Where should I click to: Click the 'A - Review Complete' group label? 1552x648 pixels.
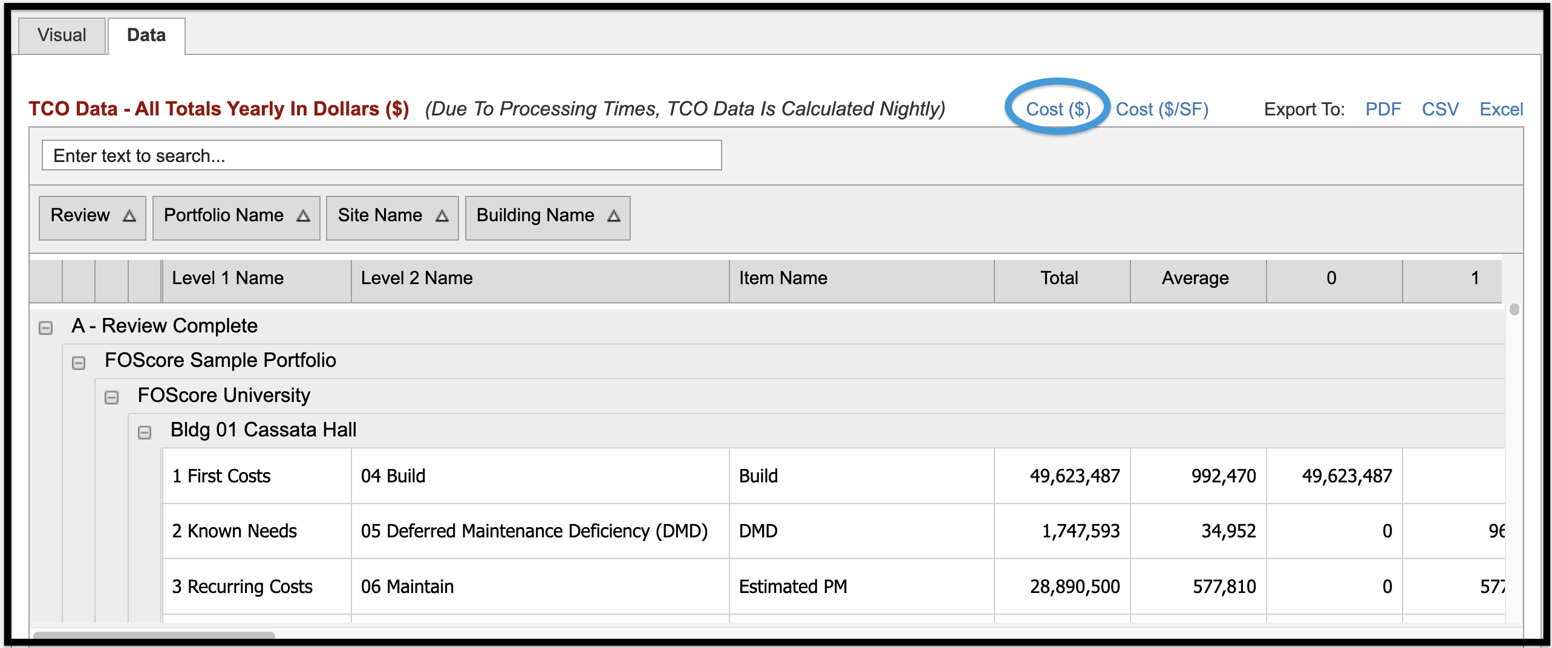(165, 326)
